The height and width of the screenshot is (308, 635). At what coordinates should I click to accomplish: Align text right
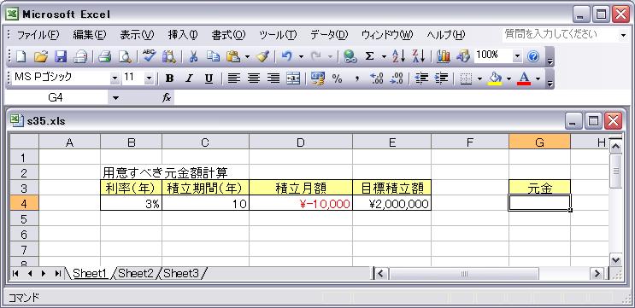coord(273,78)
